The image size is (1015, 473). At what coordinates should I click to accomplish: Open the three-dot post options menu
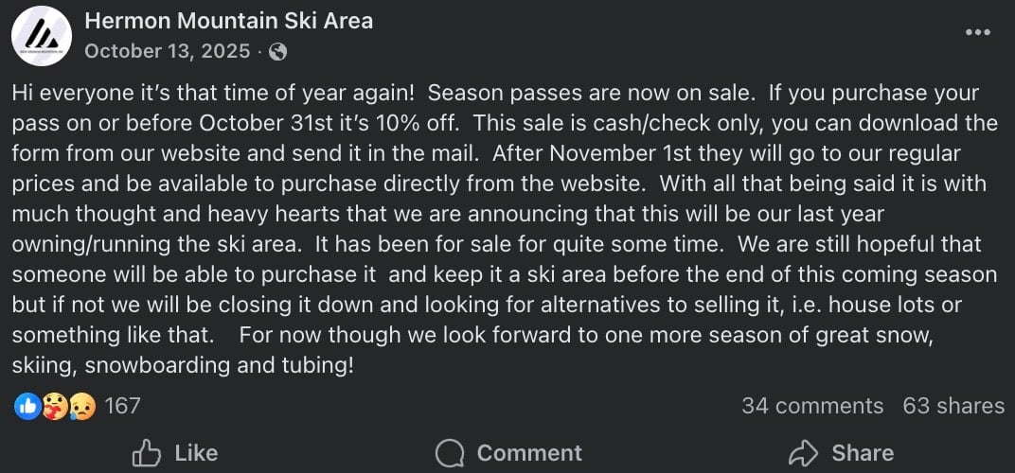[978, 32]
